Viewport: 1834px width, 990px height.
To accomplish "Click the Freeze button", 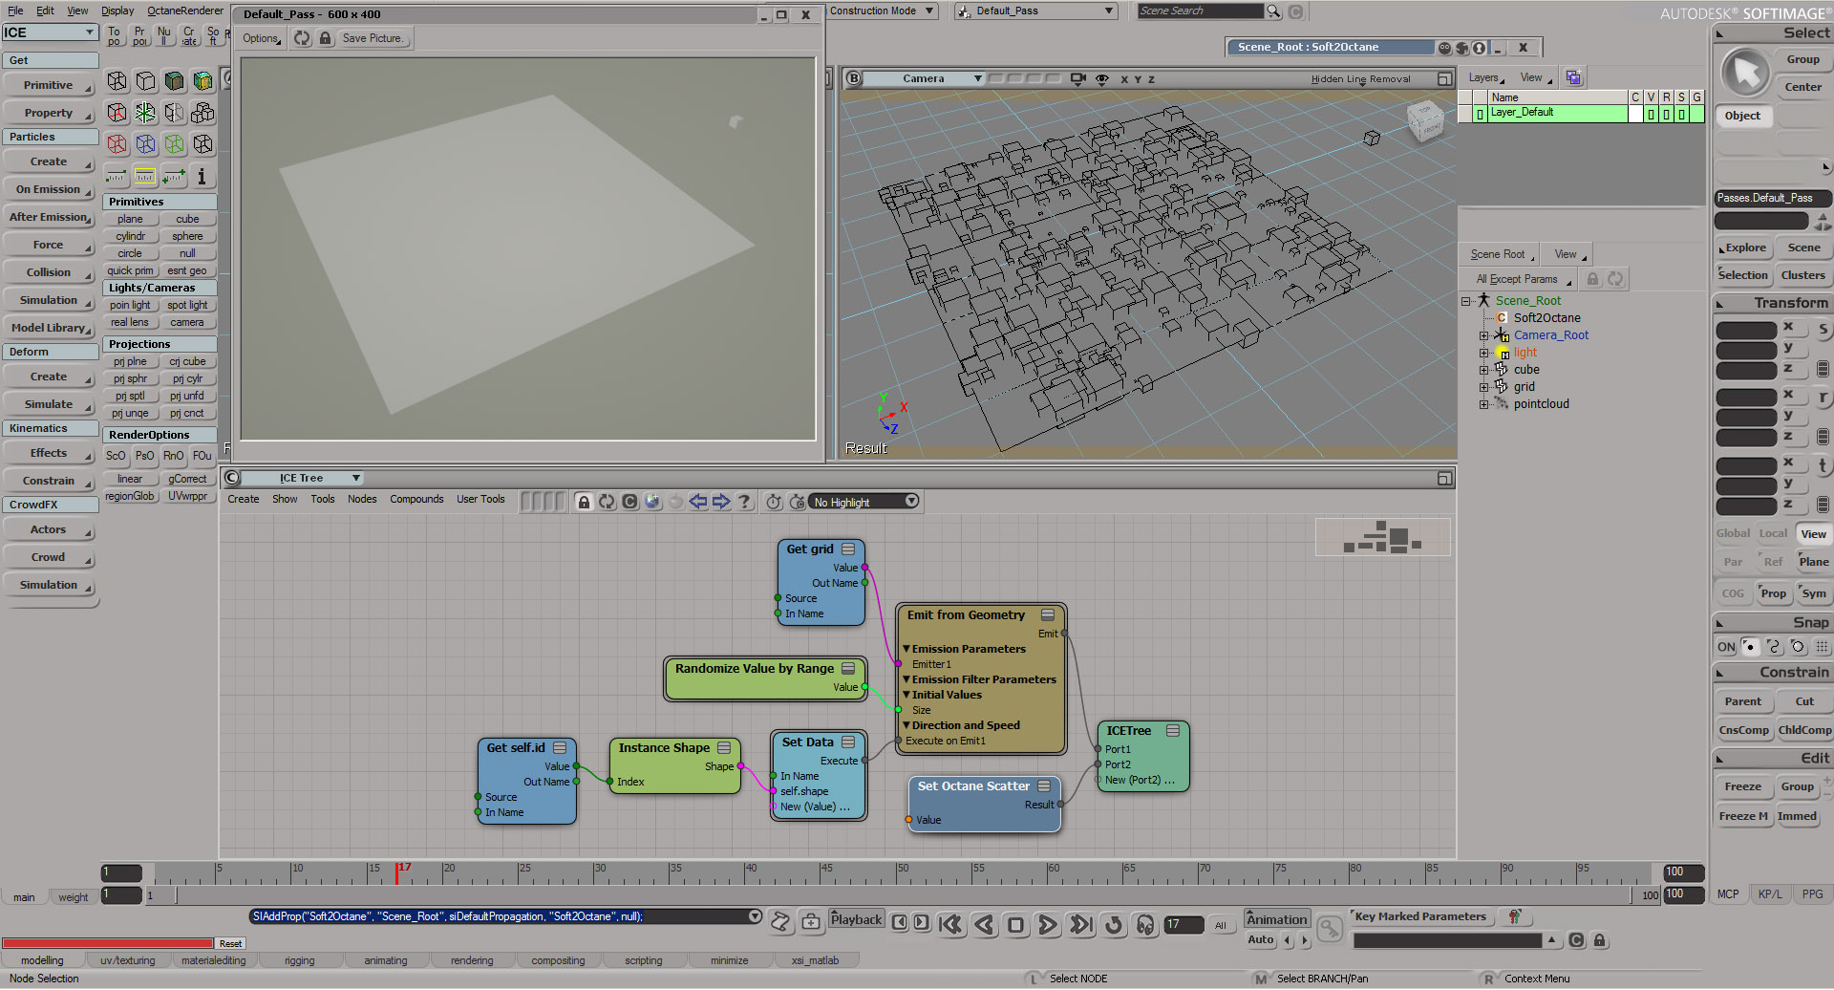I will [1743, 787].
